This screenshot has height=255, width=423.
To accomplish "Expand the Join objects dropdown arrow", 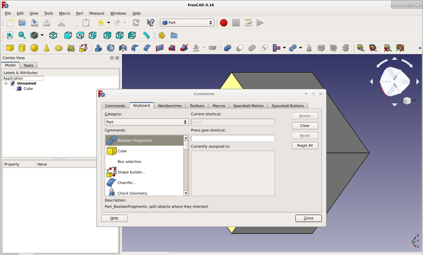I will (284, 48).
